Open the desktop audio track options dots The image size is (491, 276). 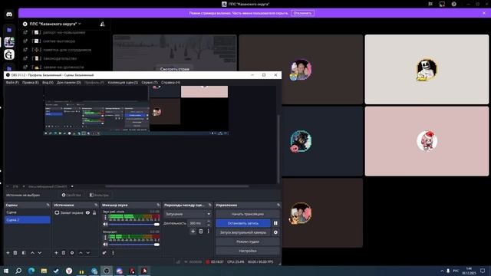pos(105,218)
